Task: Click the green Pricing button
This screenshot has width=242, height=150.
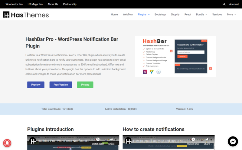Action: point(85,85)
